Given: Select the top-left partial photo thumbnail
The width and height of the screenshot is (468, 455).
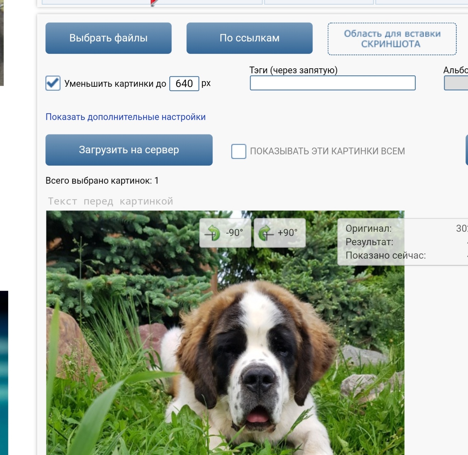Looking at the screenshot, I should (2, 43).
